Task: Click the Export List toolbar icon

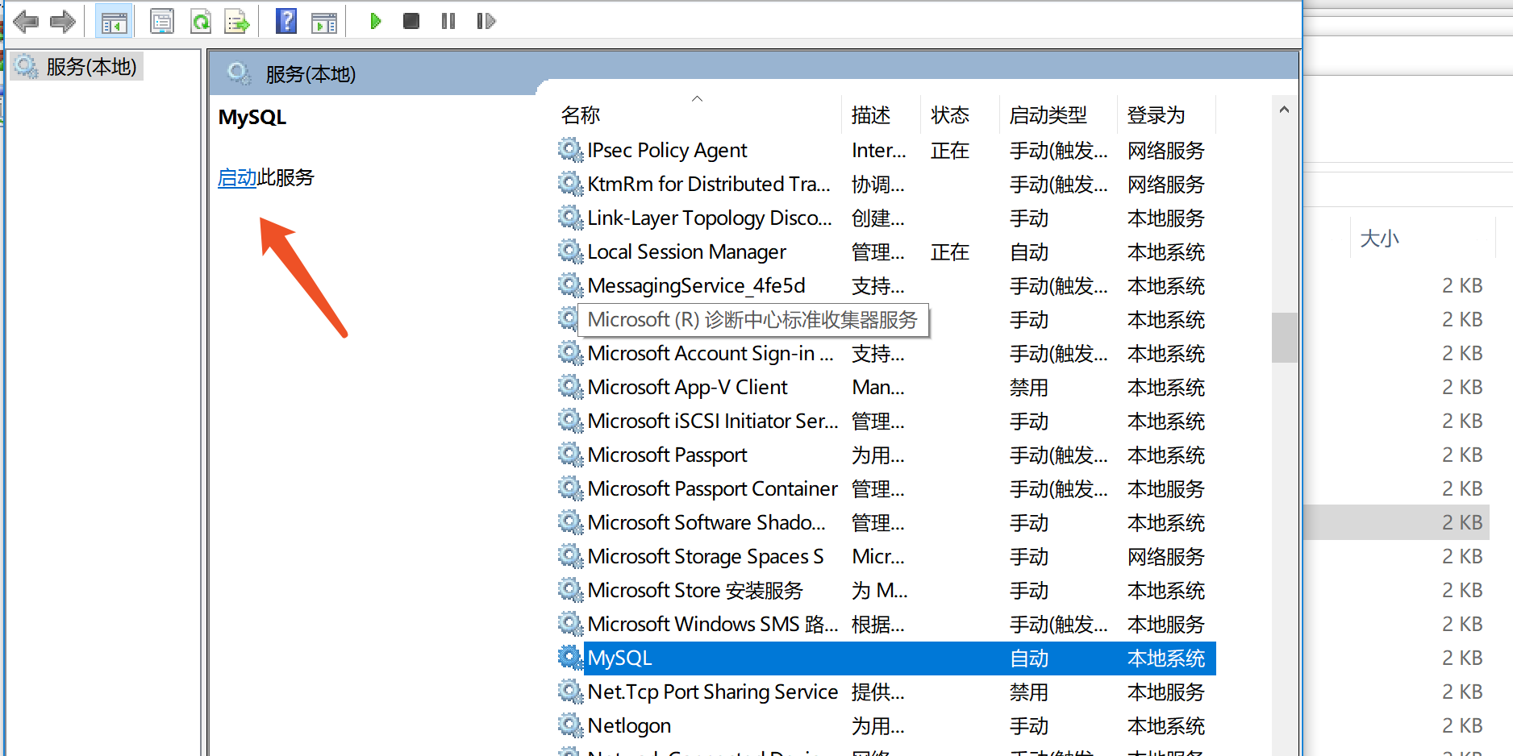Action: [x=237, y=22]
